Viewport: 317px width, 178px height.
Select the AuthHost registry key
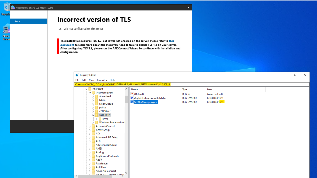click(101, 167)
